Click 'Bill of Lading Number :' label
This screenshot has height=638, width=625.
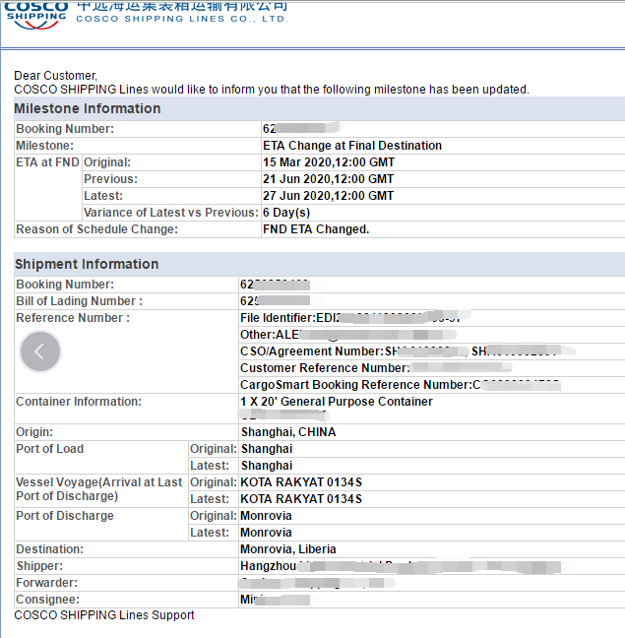click(80, 301)
